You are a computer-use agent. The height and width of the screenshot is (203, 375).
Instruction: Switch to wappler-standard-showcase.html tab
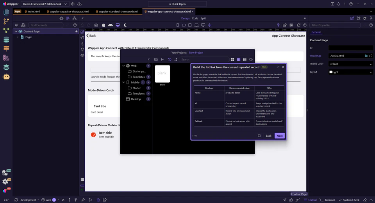117,11
